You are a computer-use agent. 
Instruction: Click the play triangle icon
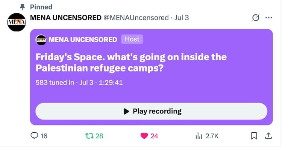[x=126, y=111]
